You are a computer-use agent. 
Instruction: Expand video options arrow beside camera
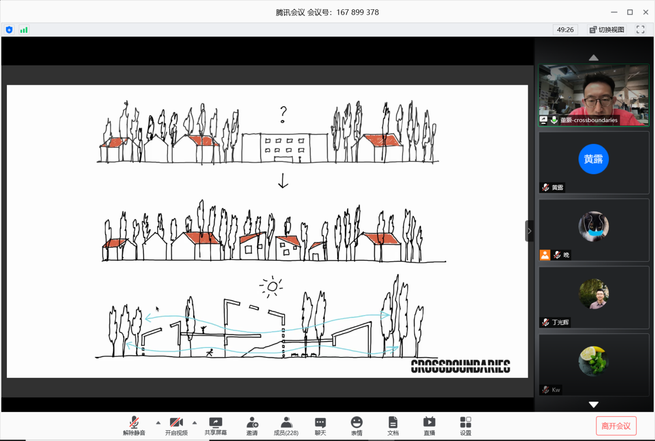(195, 422)
